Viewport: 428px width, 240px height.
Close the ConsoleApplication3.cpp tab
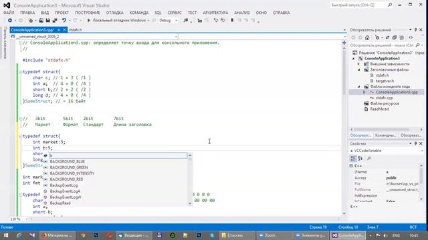coord(64,30)
